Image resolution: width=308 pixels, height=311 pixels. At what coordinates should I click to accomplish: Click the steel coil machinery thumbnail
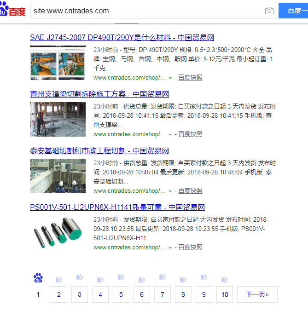point(58,63)
